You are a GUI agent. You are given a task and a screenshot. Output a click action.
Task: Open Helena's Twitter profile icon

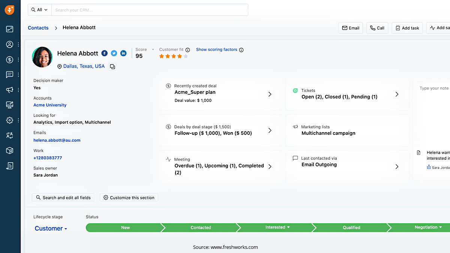click(x=114, y=53)
